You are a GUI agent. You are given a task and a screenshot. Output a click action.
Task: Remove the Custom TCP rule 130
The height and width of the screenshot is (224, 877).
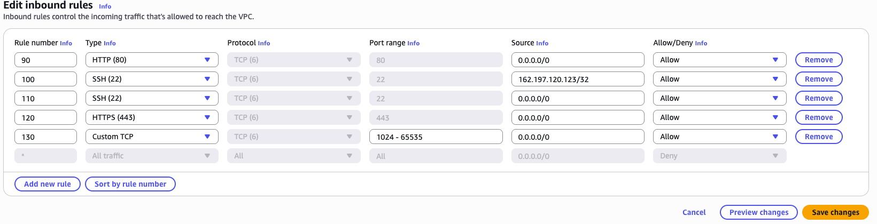[x=818, y=137]
